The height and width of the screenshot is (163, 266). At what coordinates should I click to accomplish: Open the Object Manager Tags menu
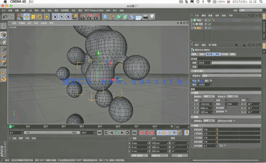[224, 15]
